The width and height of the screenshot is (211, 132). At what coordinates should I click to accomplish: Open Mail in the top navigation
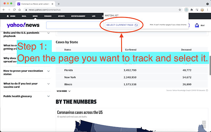click(24, 16)
